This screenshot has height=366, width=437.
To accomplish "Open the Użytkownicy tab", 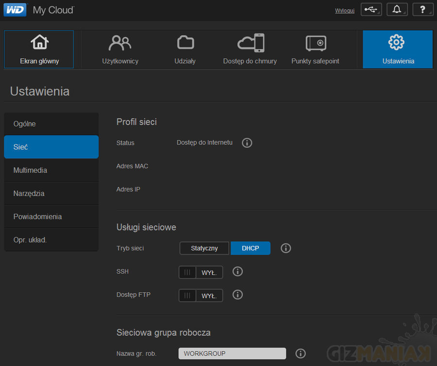I will coord(120,50).
